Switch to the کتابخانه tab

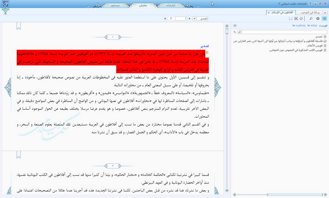tap(170, 5)
